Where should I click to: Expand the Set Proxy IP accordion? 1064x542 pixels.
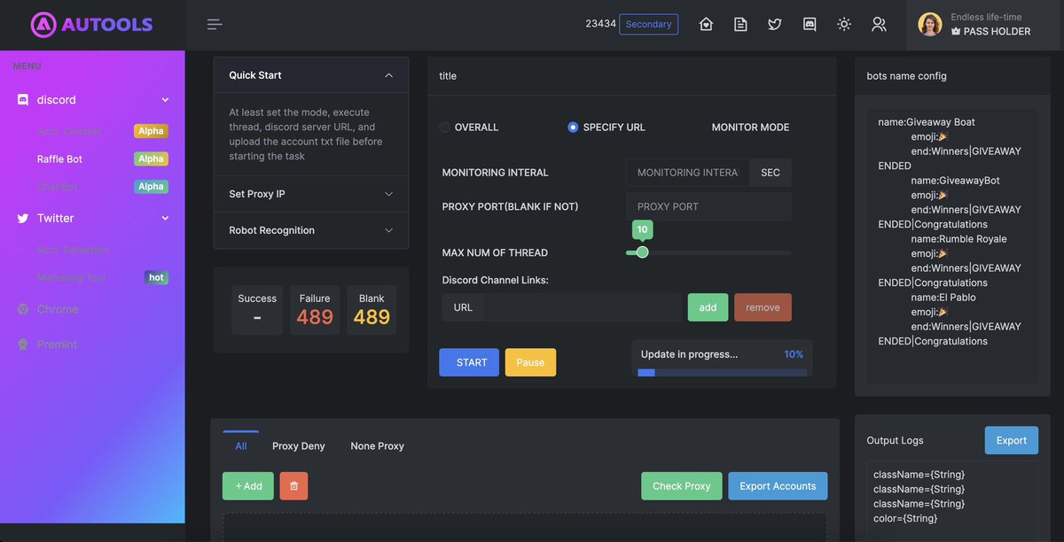[311, 194]
